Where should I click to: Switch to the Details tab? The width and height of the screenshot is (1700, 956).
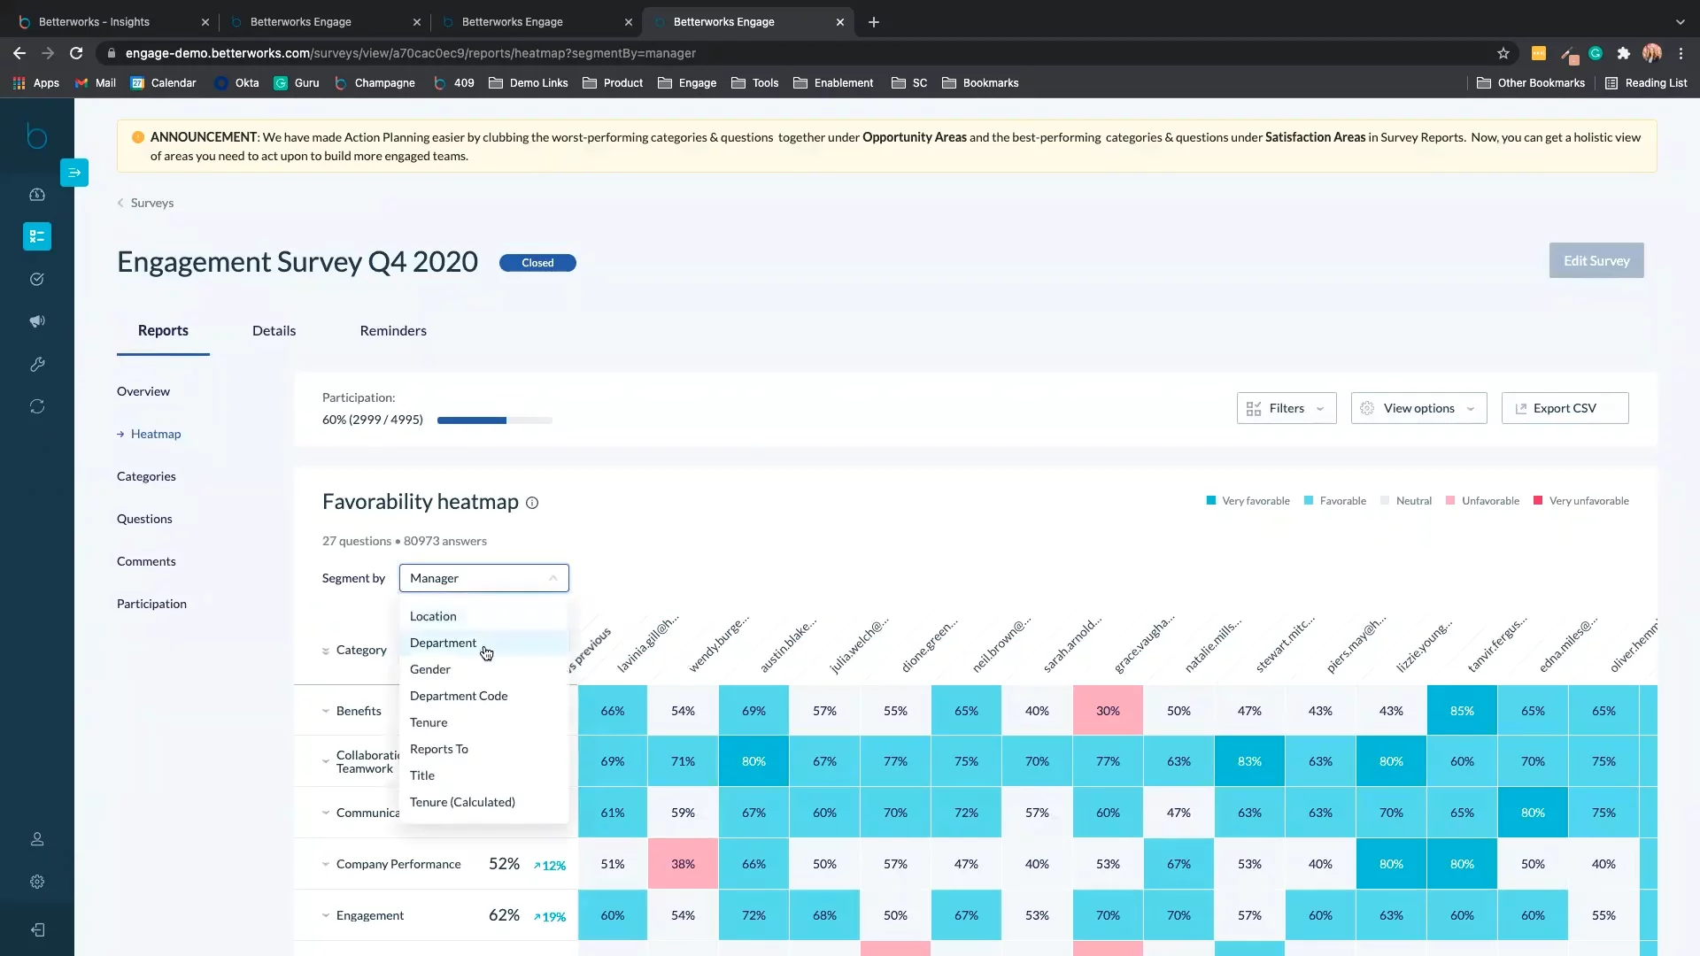coord(274,330)
